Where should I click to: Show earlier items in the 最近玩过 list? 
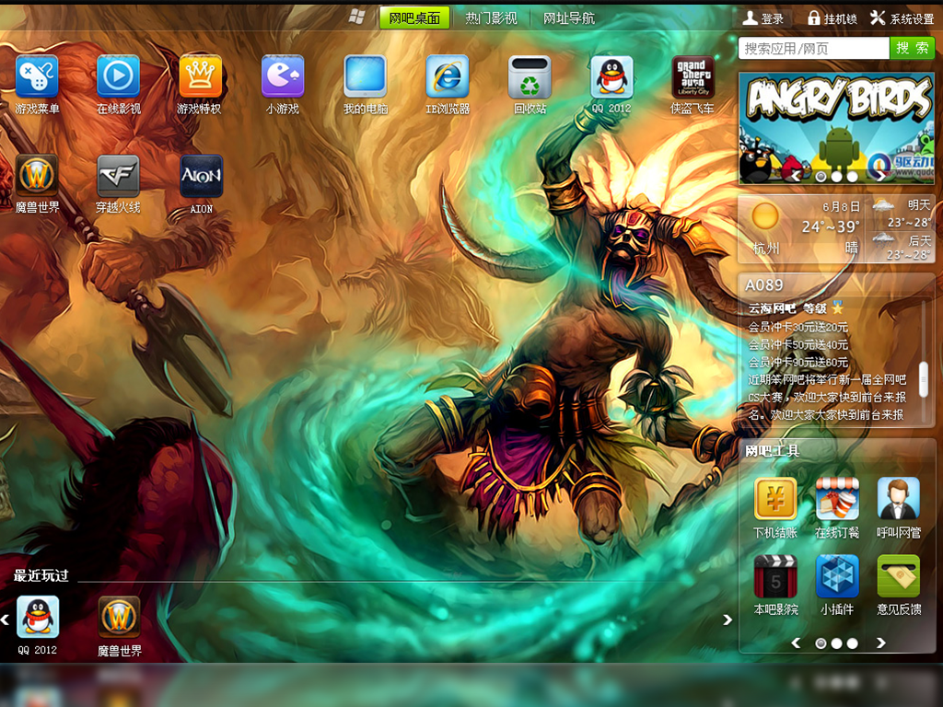(6, 620)
